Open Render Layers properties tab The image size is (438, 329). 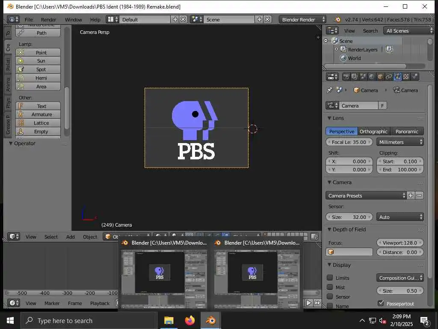coord(355,77)
